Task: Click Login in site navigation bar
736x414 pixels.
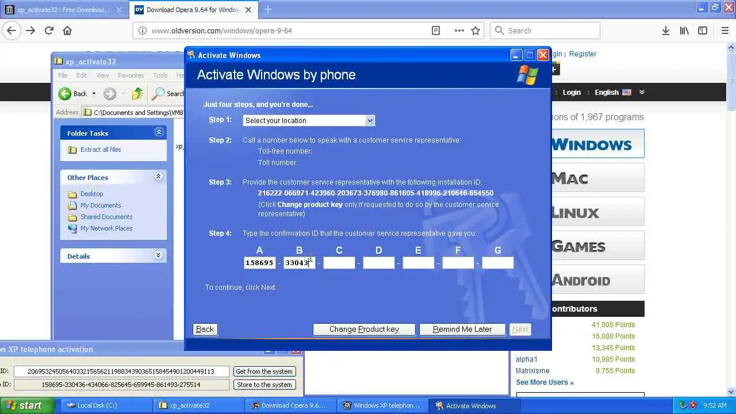Action: coord(572,92)
